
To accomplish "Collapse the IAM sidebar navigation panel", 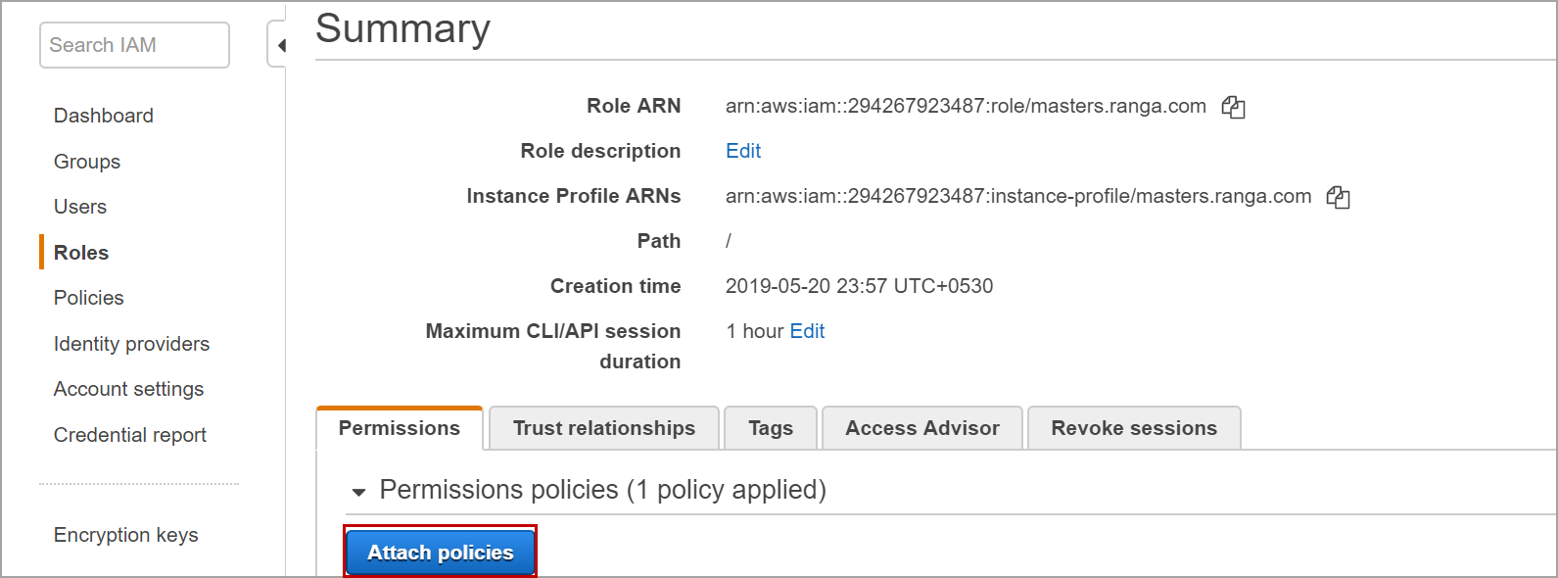I will click(279, 45).
